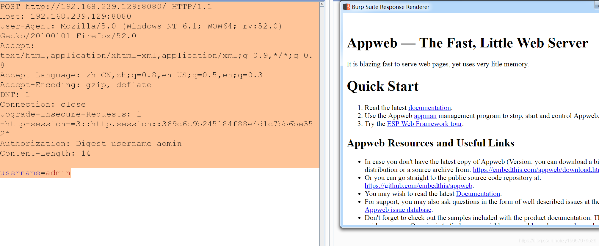Open the ESP Web Framework tour link
This screenshot has height=246, width=599.
424,124
